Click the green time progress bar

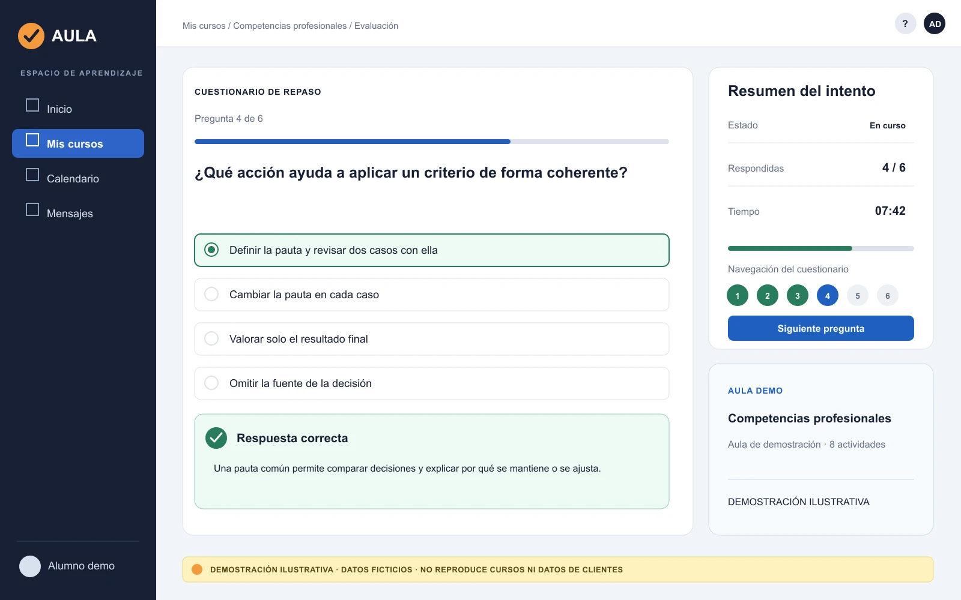[x=821, y=248]
